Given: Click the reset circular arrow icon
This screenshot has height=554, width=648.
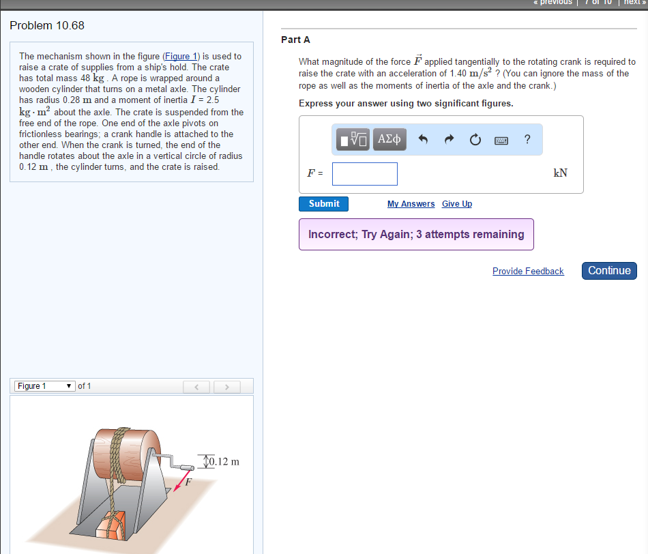Looking at the screenshot, I should (x=475, y=140).
